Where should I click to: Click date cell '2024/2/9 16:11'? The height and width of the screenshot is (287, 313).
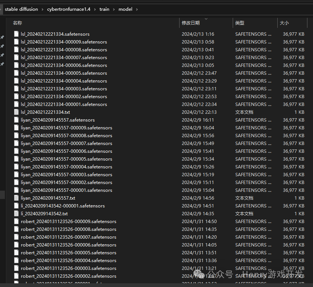[198, 120]
